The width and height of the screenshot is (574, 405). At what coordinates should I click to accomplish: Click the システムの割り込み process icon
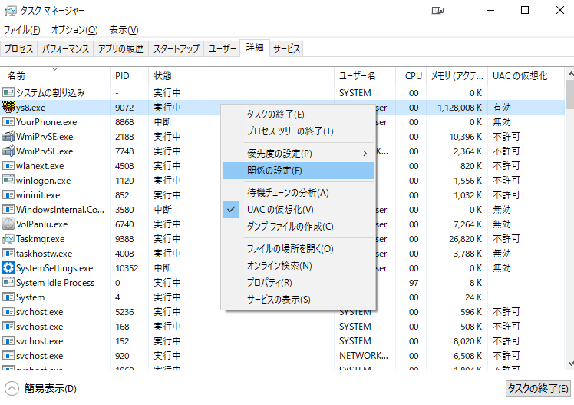tap(8, 92)
